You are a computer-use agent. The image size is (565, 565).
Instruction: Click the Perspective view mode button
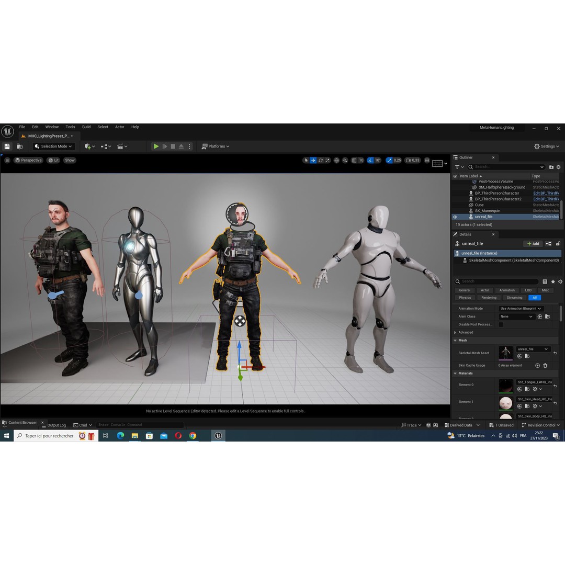(28, 161)
